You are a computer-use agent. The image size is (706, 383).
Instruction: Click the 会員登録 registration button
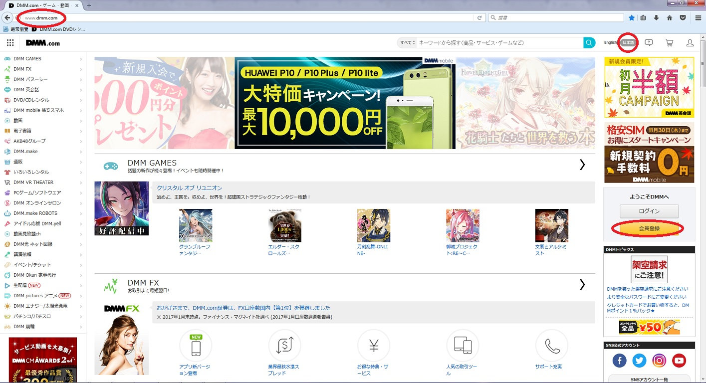click(649, 228)
